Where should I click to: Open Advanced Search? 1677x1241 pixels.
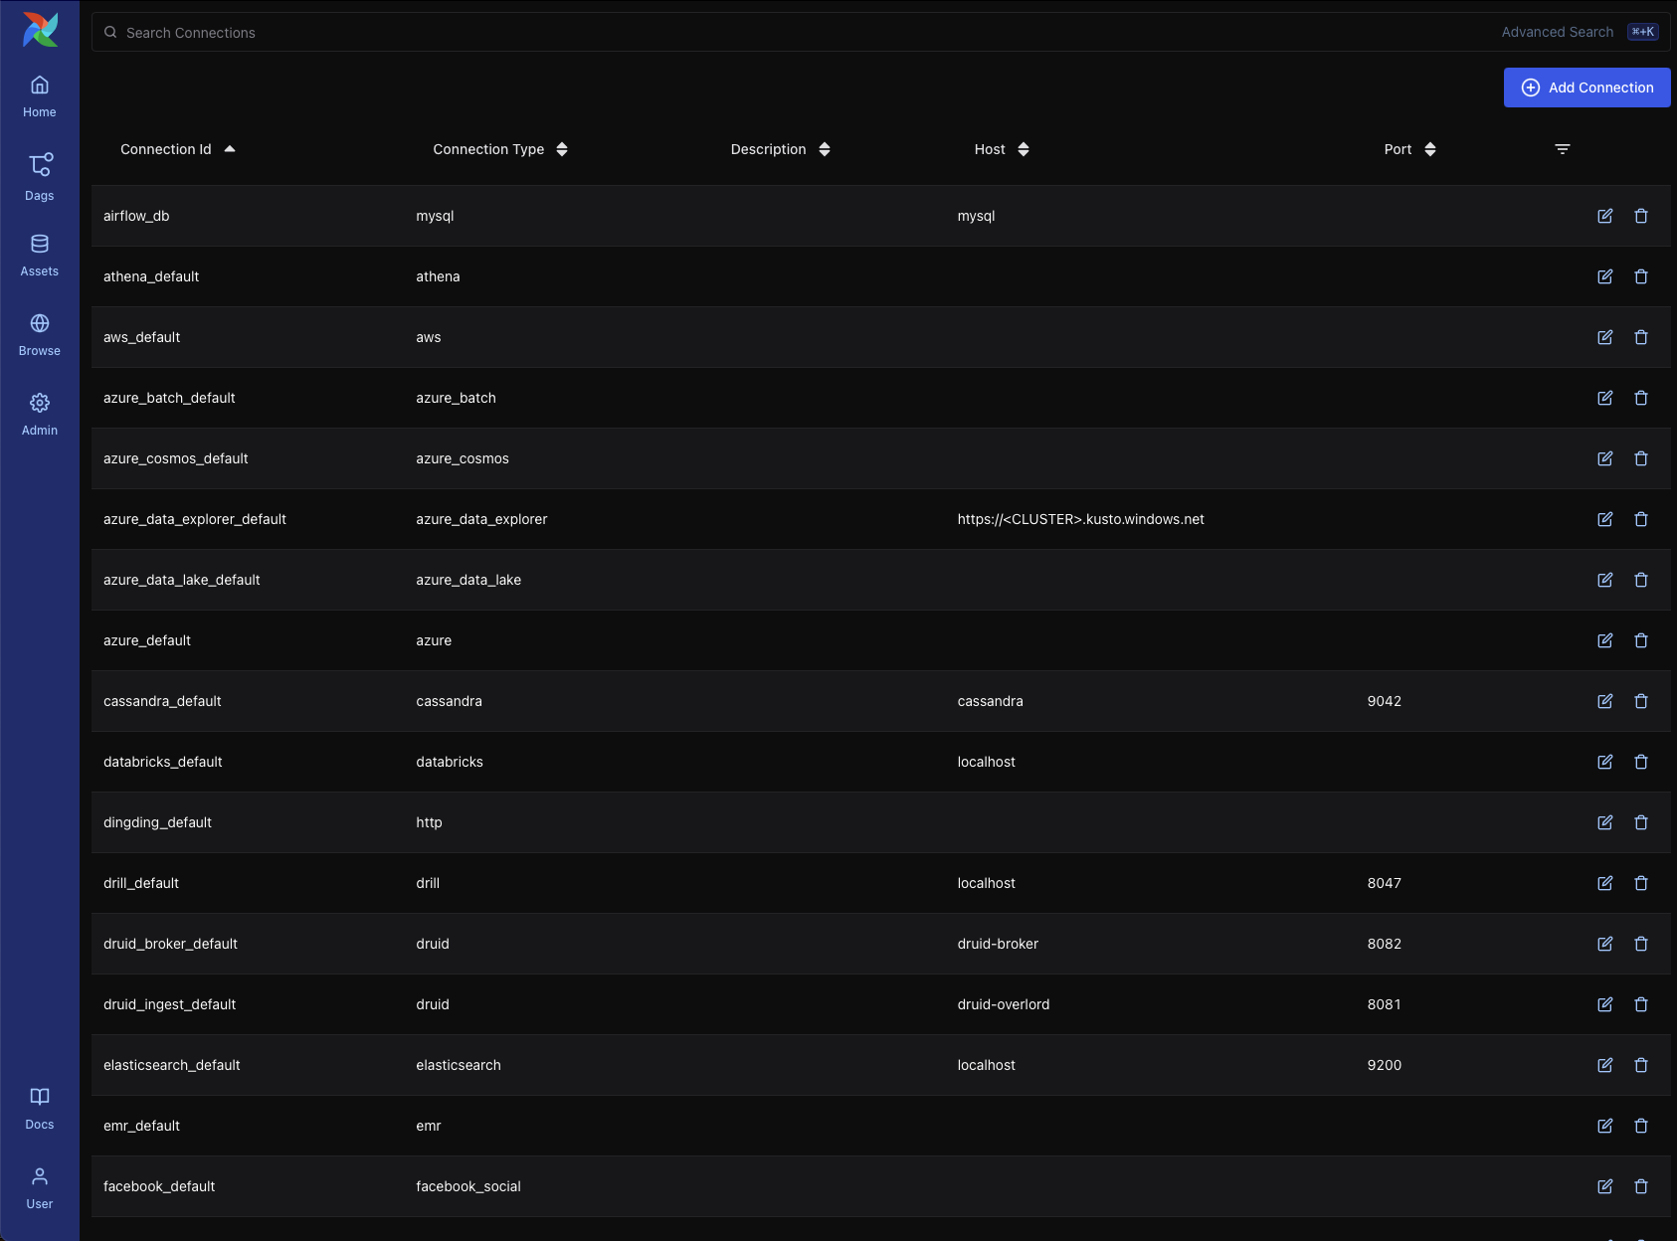[1557, 32]
